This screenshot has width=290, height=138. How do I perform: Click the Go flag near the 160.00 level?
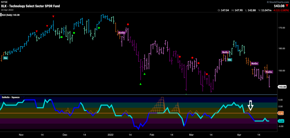[x=230, y=60]
